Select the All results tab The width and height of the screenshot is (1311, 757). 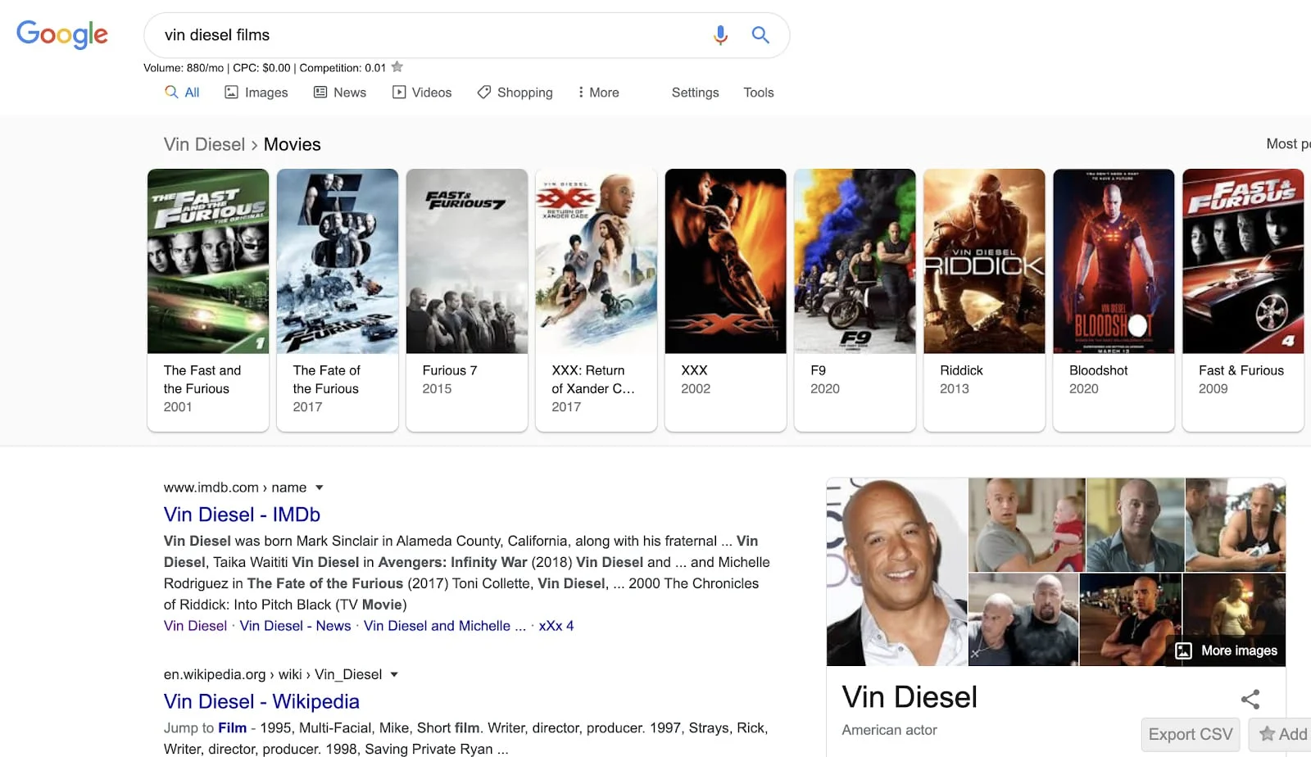pos(182,93)
